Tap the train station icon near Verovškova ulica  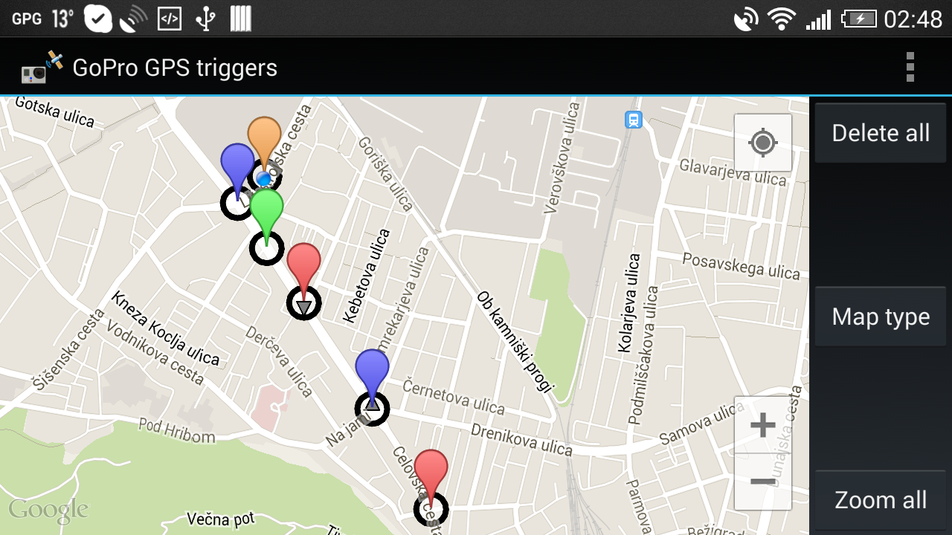pos(633,120)
